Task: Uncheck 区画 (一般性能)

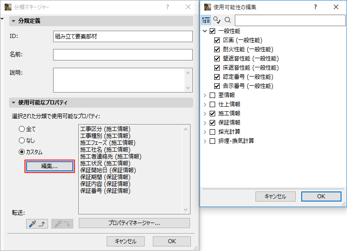Action: tap(217, 40)
